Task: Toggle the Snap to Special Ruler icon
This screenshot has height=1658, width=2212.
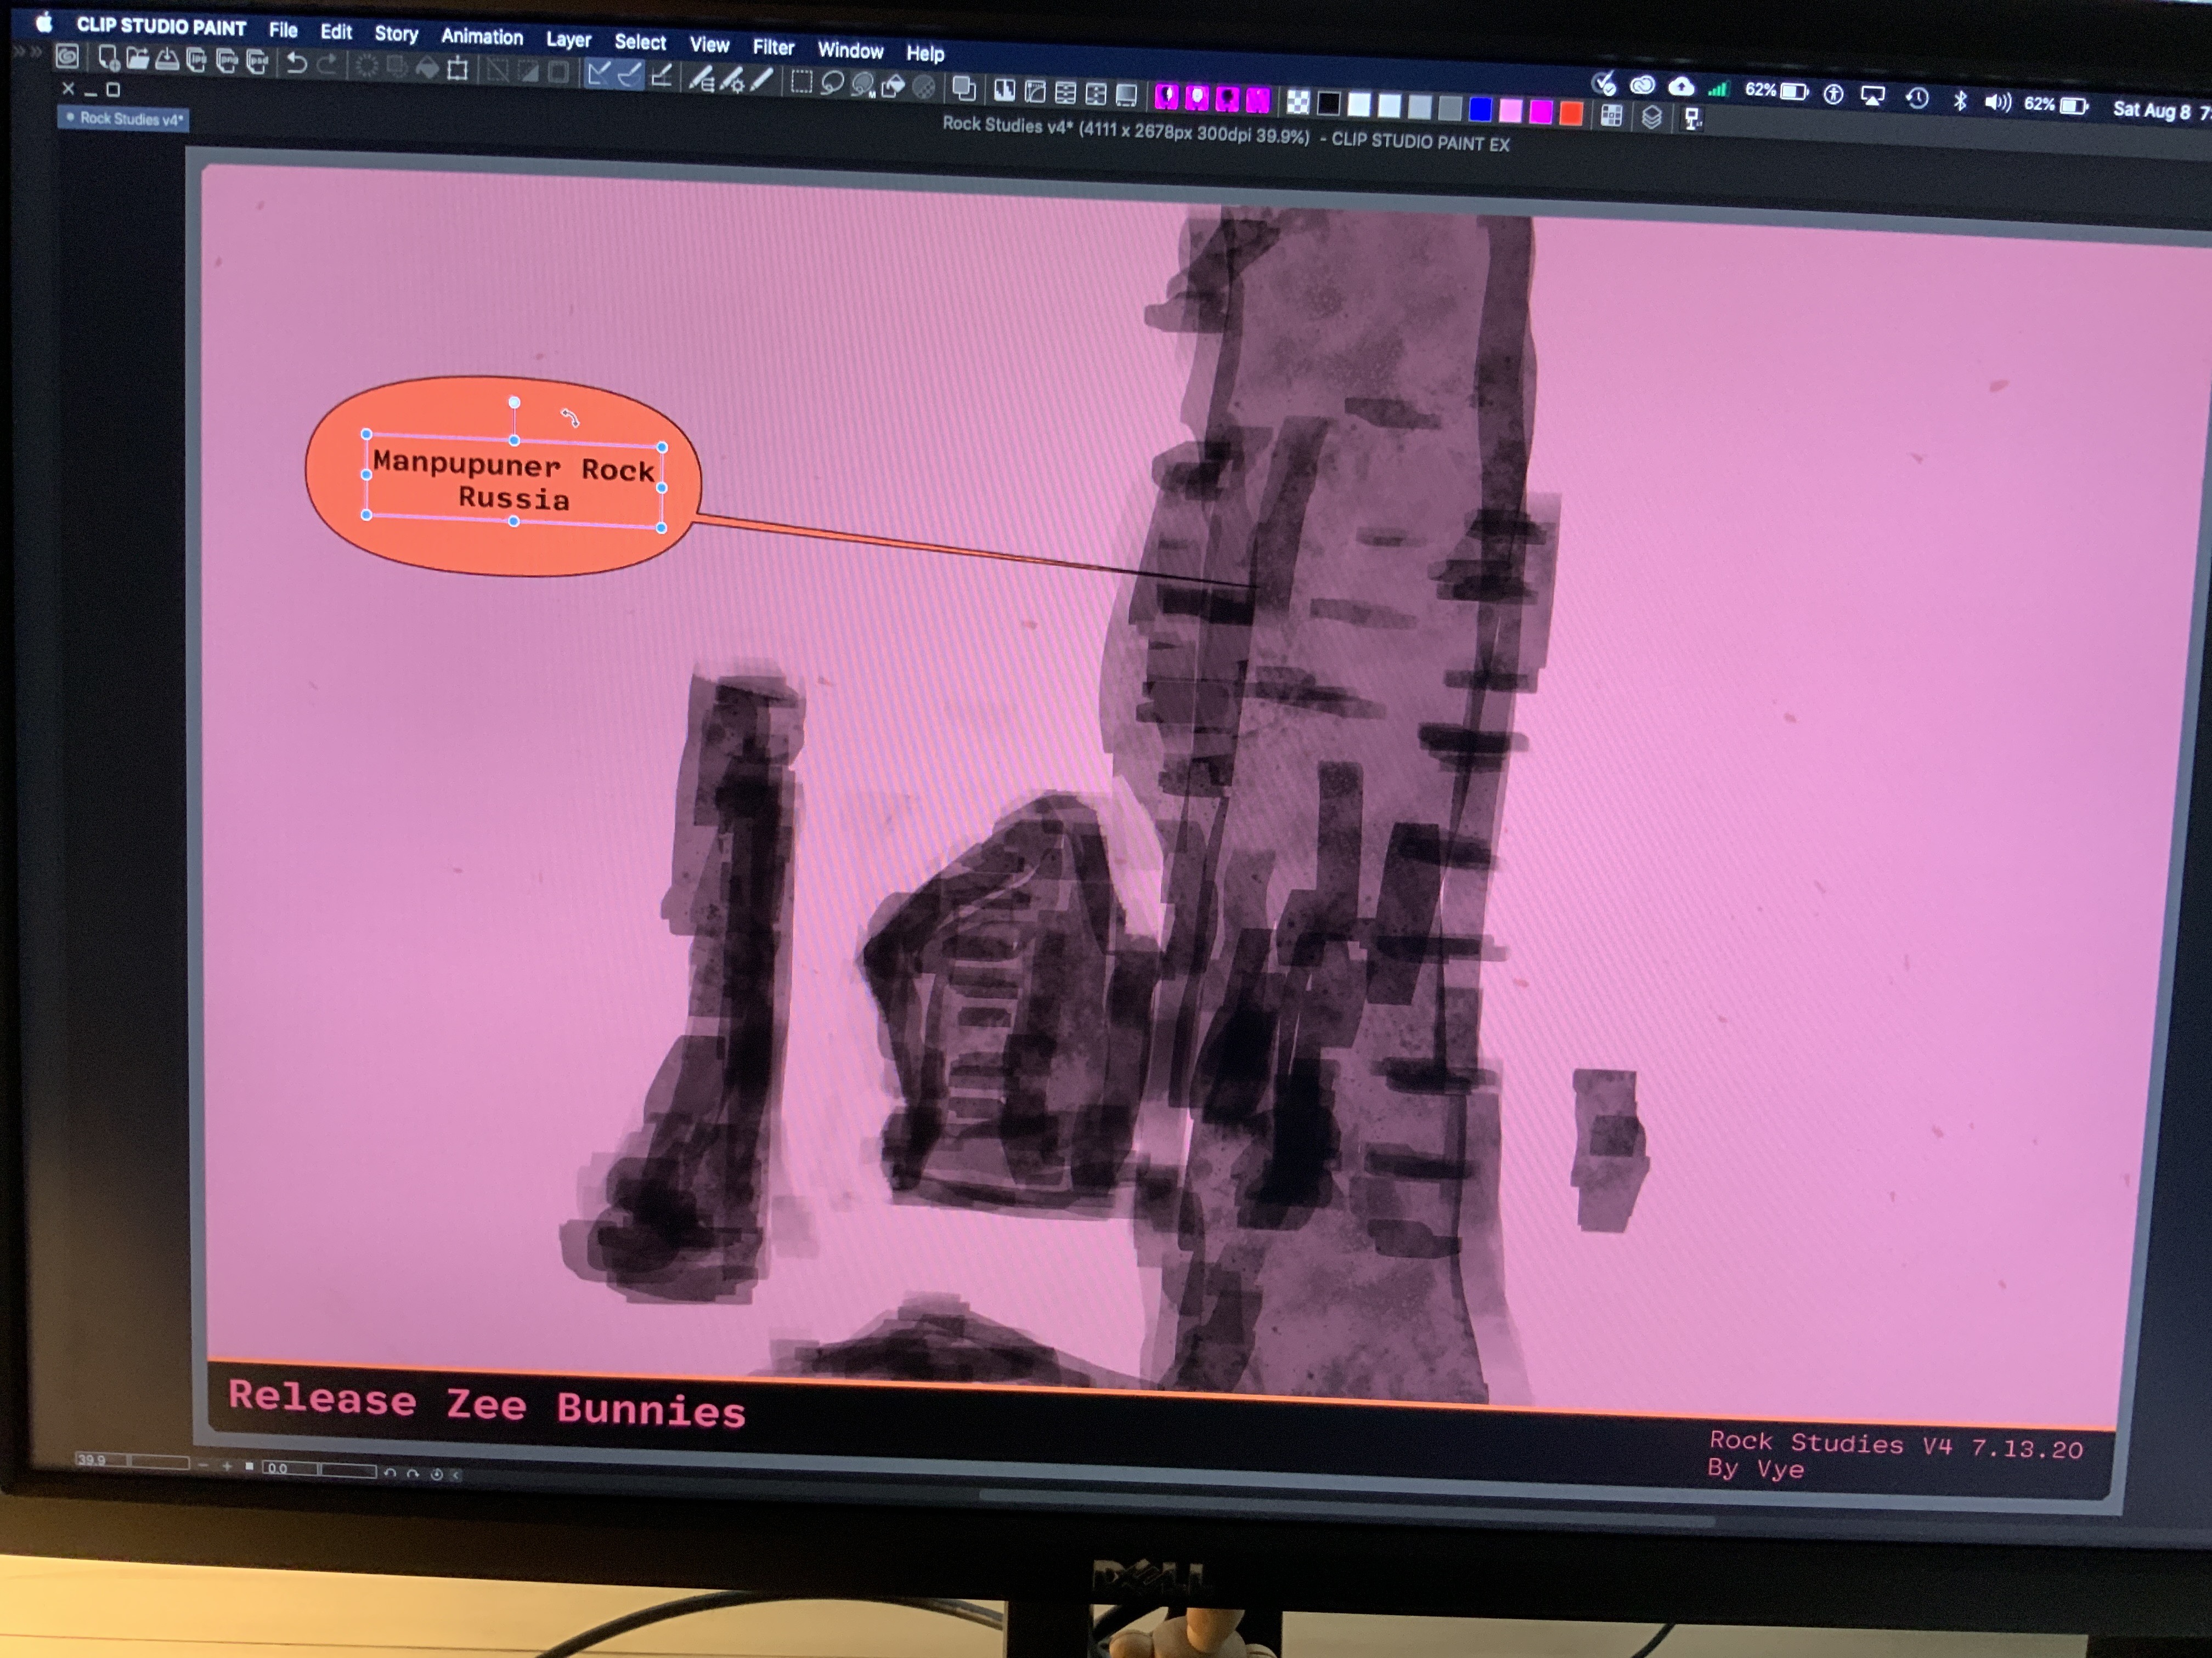Action: (630, 75)
